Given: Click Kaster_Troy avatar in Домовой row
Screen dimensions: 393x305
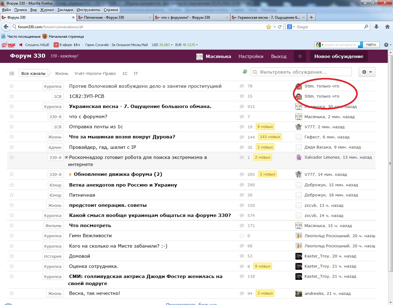Looking at the screenshot, I should coord(298,256).
